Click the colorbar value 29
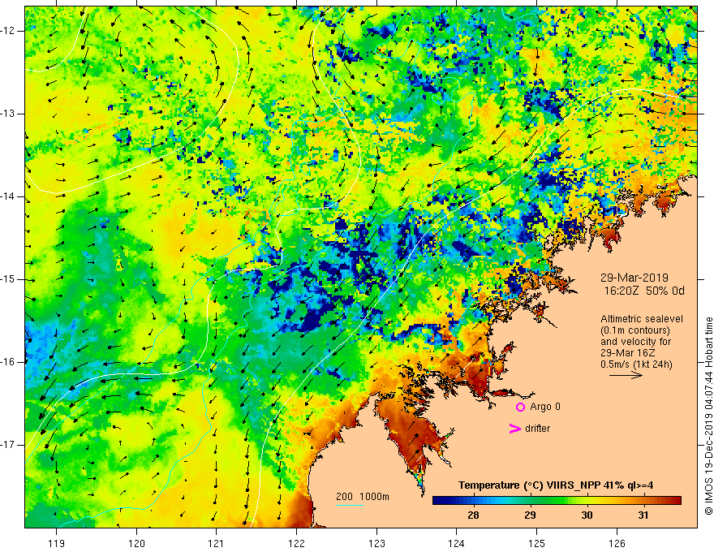 tap(530, 515)
